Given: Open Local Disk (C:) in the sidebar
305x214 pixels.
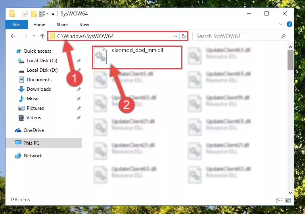Looking at the screenshot, I should pos(42,61).
